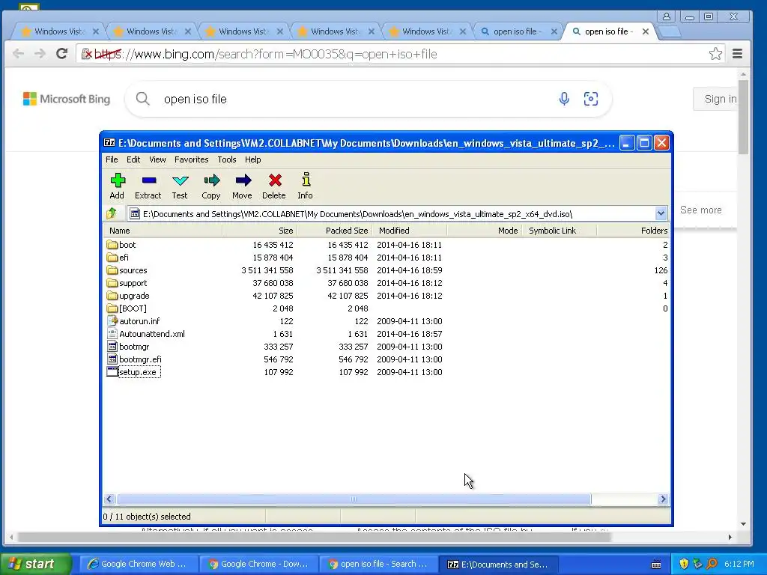Click the Bing magnifier search icon
This screenshot has height=575, width=767.
(143, 99)
